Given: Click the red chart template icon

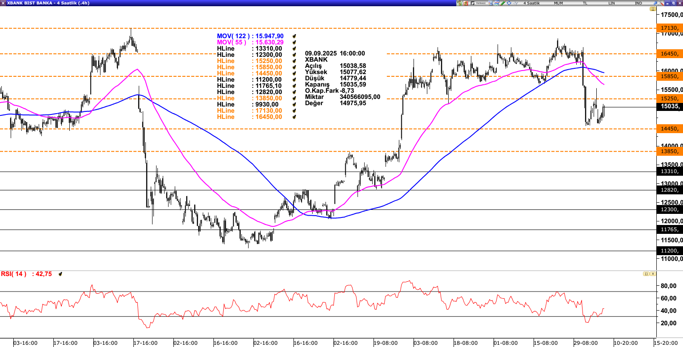Looking at the screenshot, I should coord(466,3).
